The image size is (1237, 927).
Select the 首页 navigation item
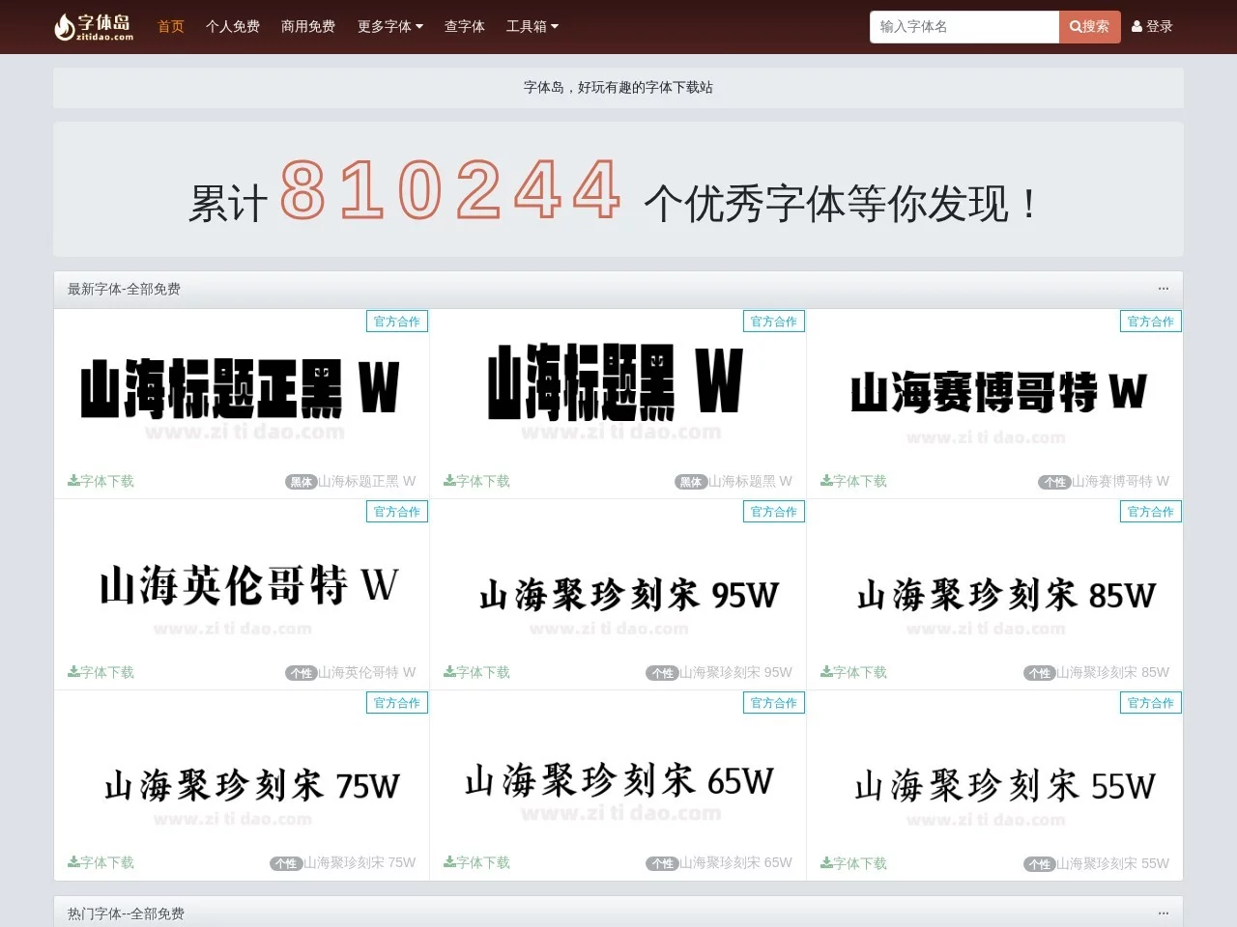[170, 26]
